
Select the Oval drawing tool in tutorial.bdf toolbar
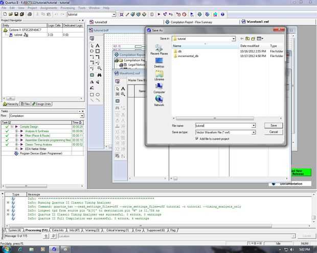pos(98,94)
